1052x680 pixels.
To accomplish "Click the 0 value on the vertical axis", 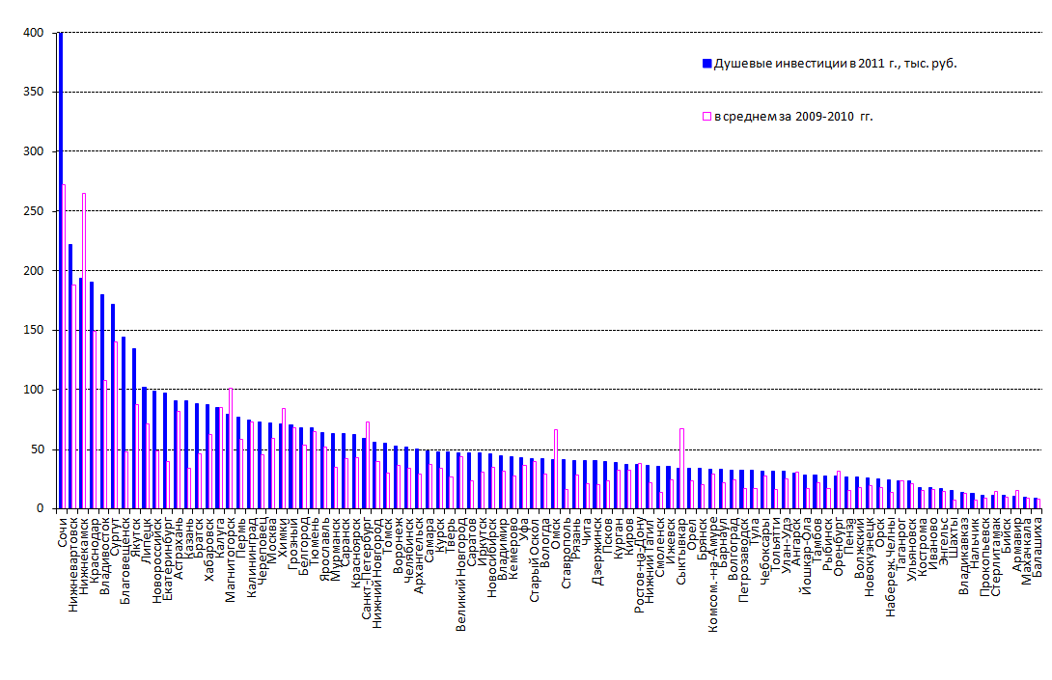I will tap(41, 508).
